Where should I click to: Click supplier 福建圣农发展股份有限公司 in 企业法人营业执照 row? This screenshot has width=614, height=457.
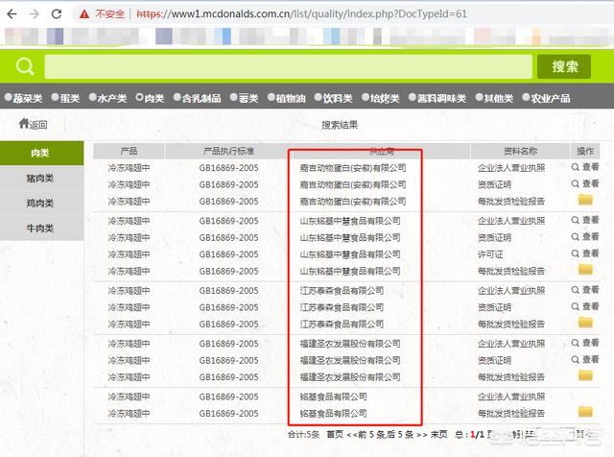coord(350,344)
